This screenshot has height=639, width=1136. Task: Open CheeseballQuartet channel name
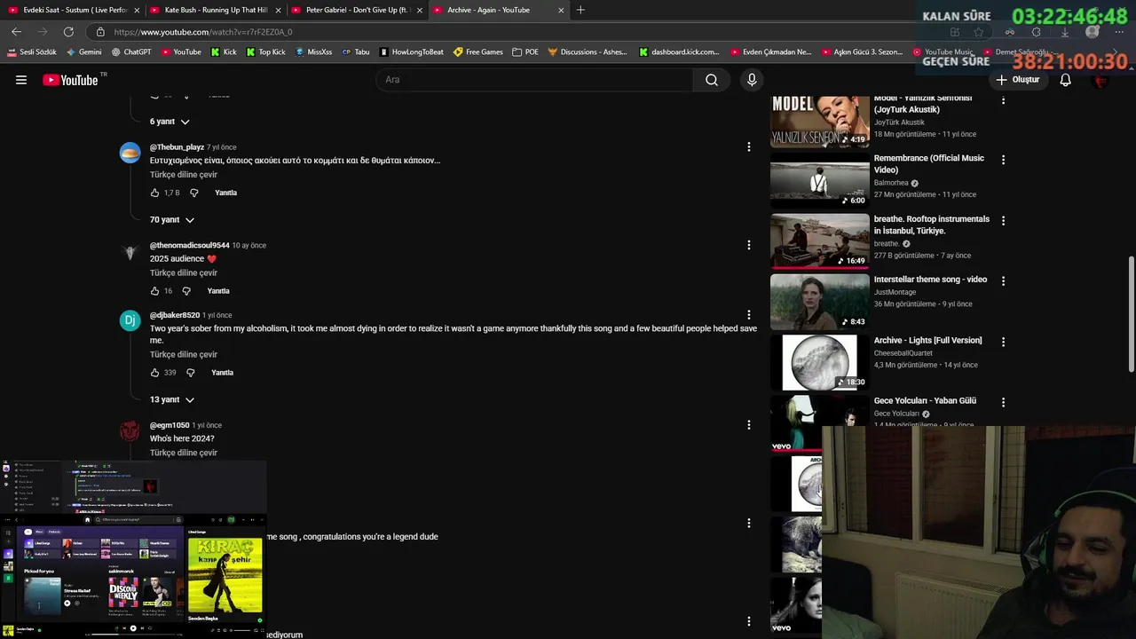[903, 353]
